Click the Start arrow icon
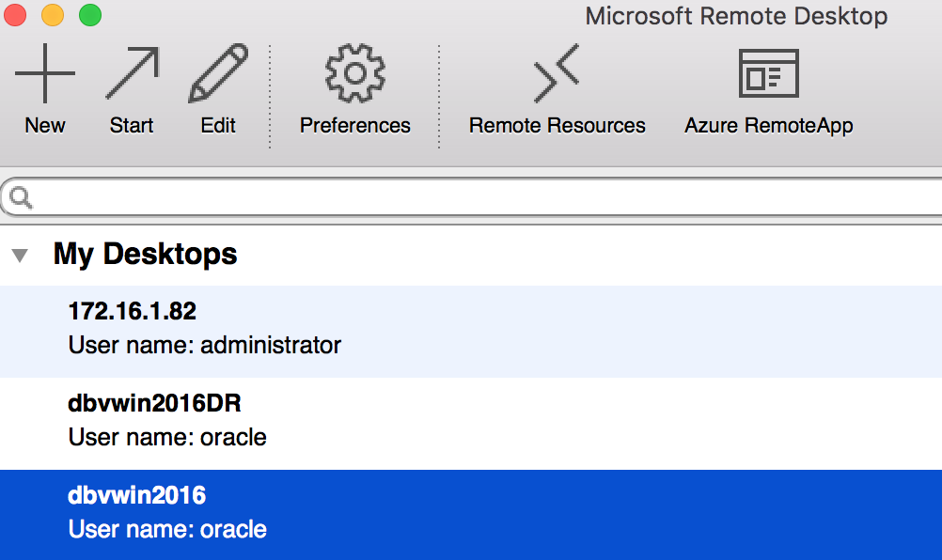 [133, 72]
